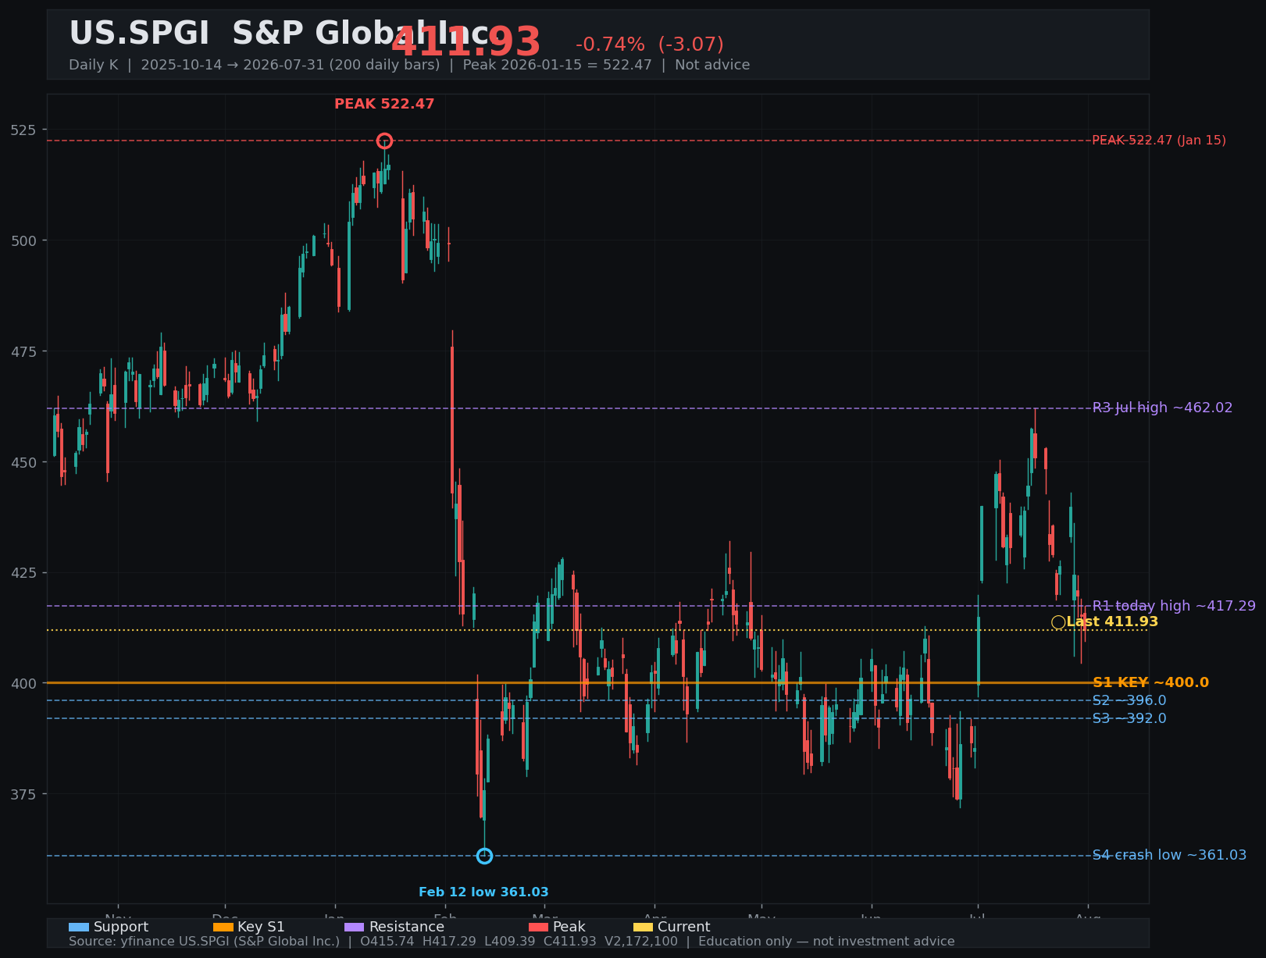Click the 'Last 411.93' current price label
This screenshot has width=1266, height=958.
click(1112, 622)
